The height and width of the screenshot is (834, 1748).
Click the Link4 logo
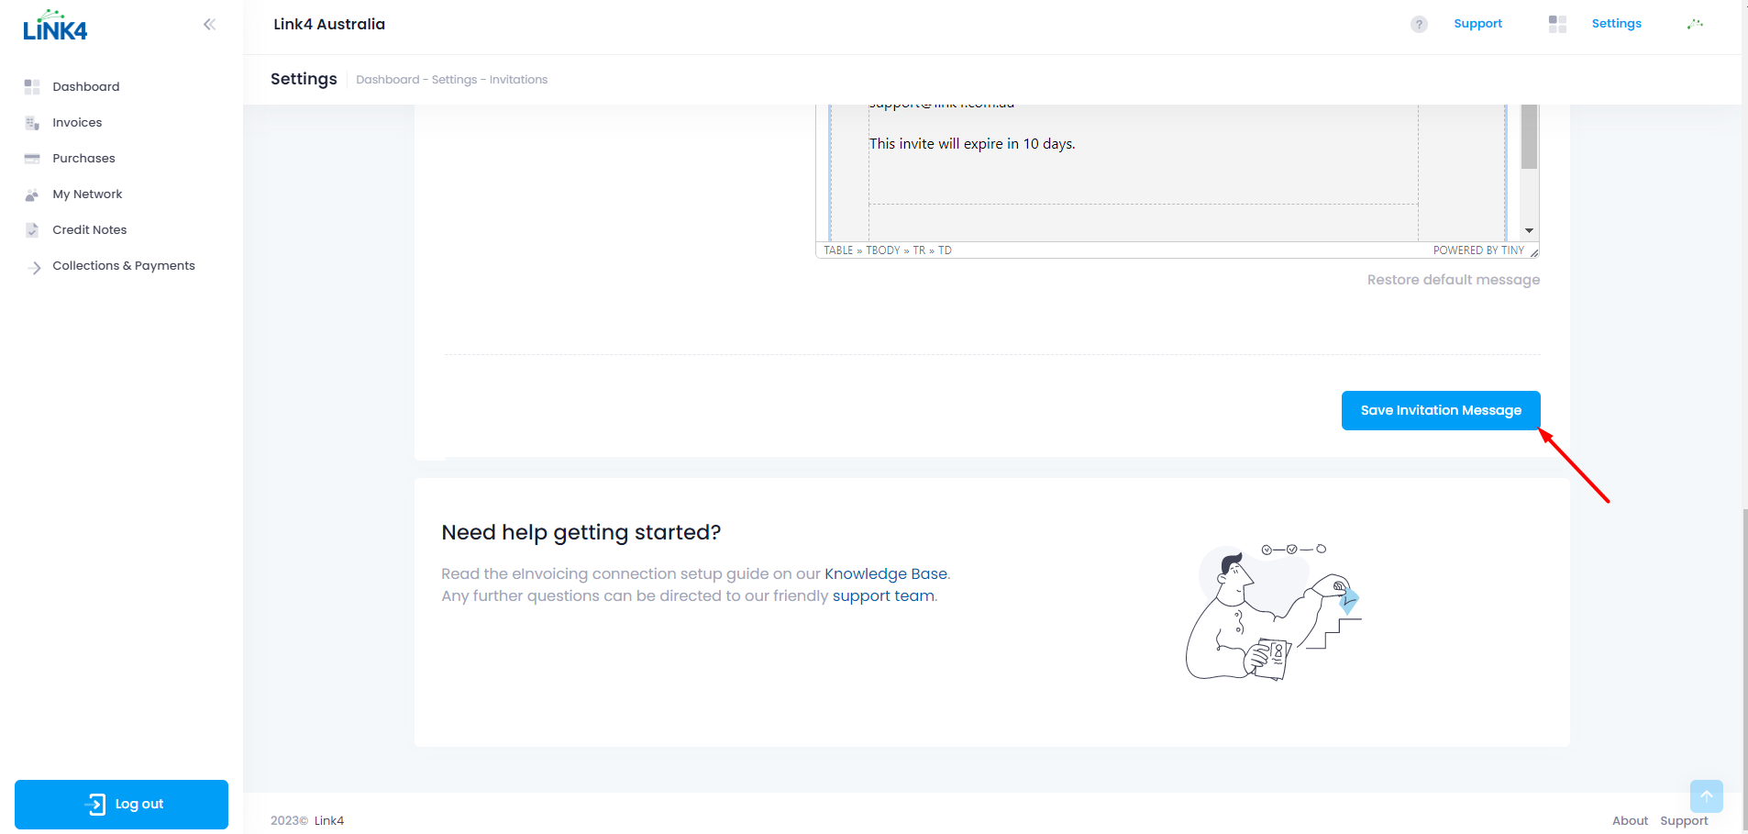click(x=55, y=26)
